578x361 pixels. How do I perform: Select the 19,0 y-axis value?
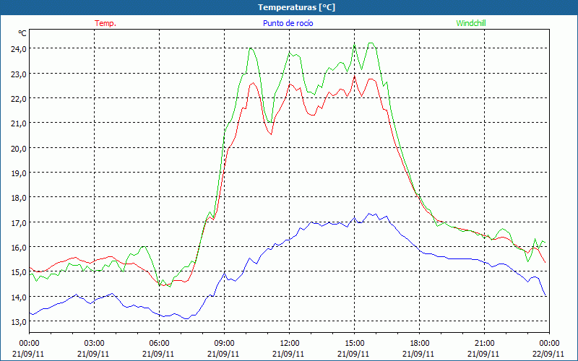[x=17, y=173]
